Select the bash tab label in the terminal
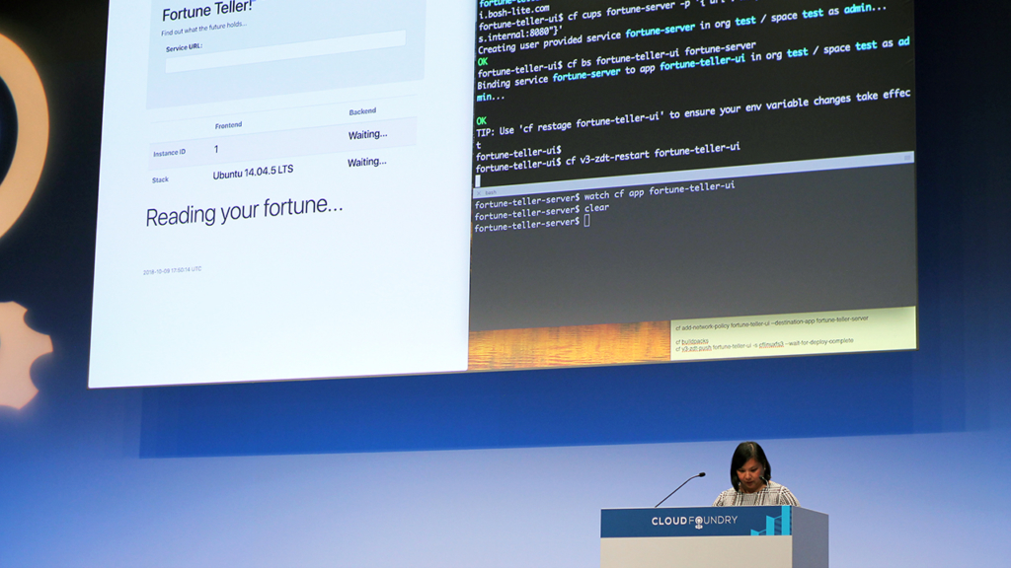This screenshot has width=1011, height=568. pyautogui.click(x=491, y=192)
